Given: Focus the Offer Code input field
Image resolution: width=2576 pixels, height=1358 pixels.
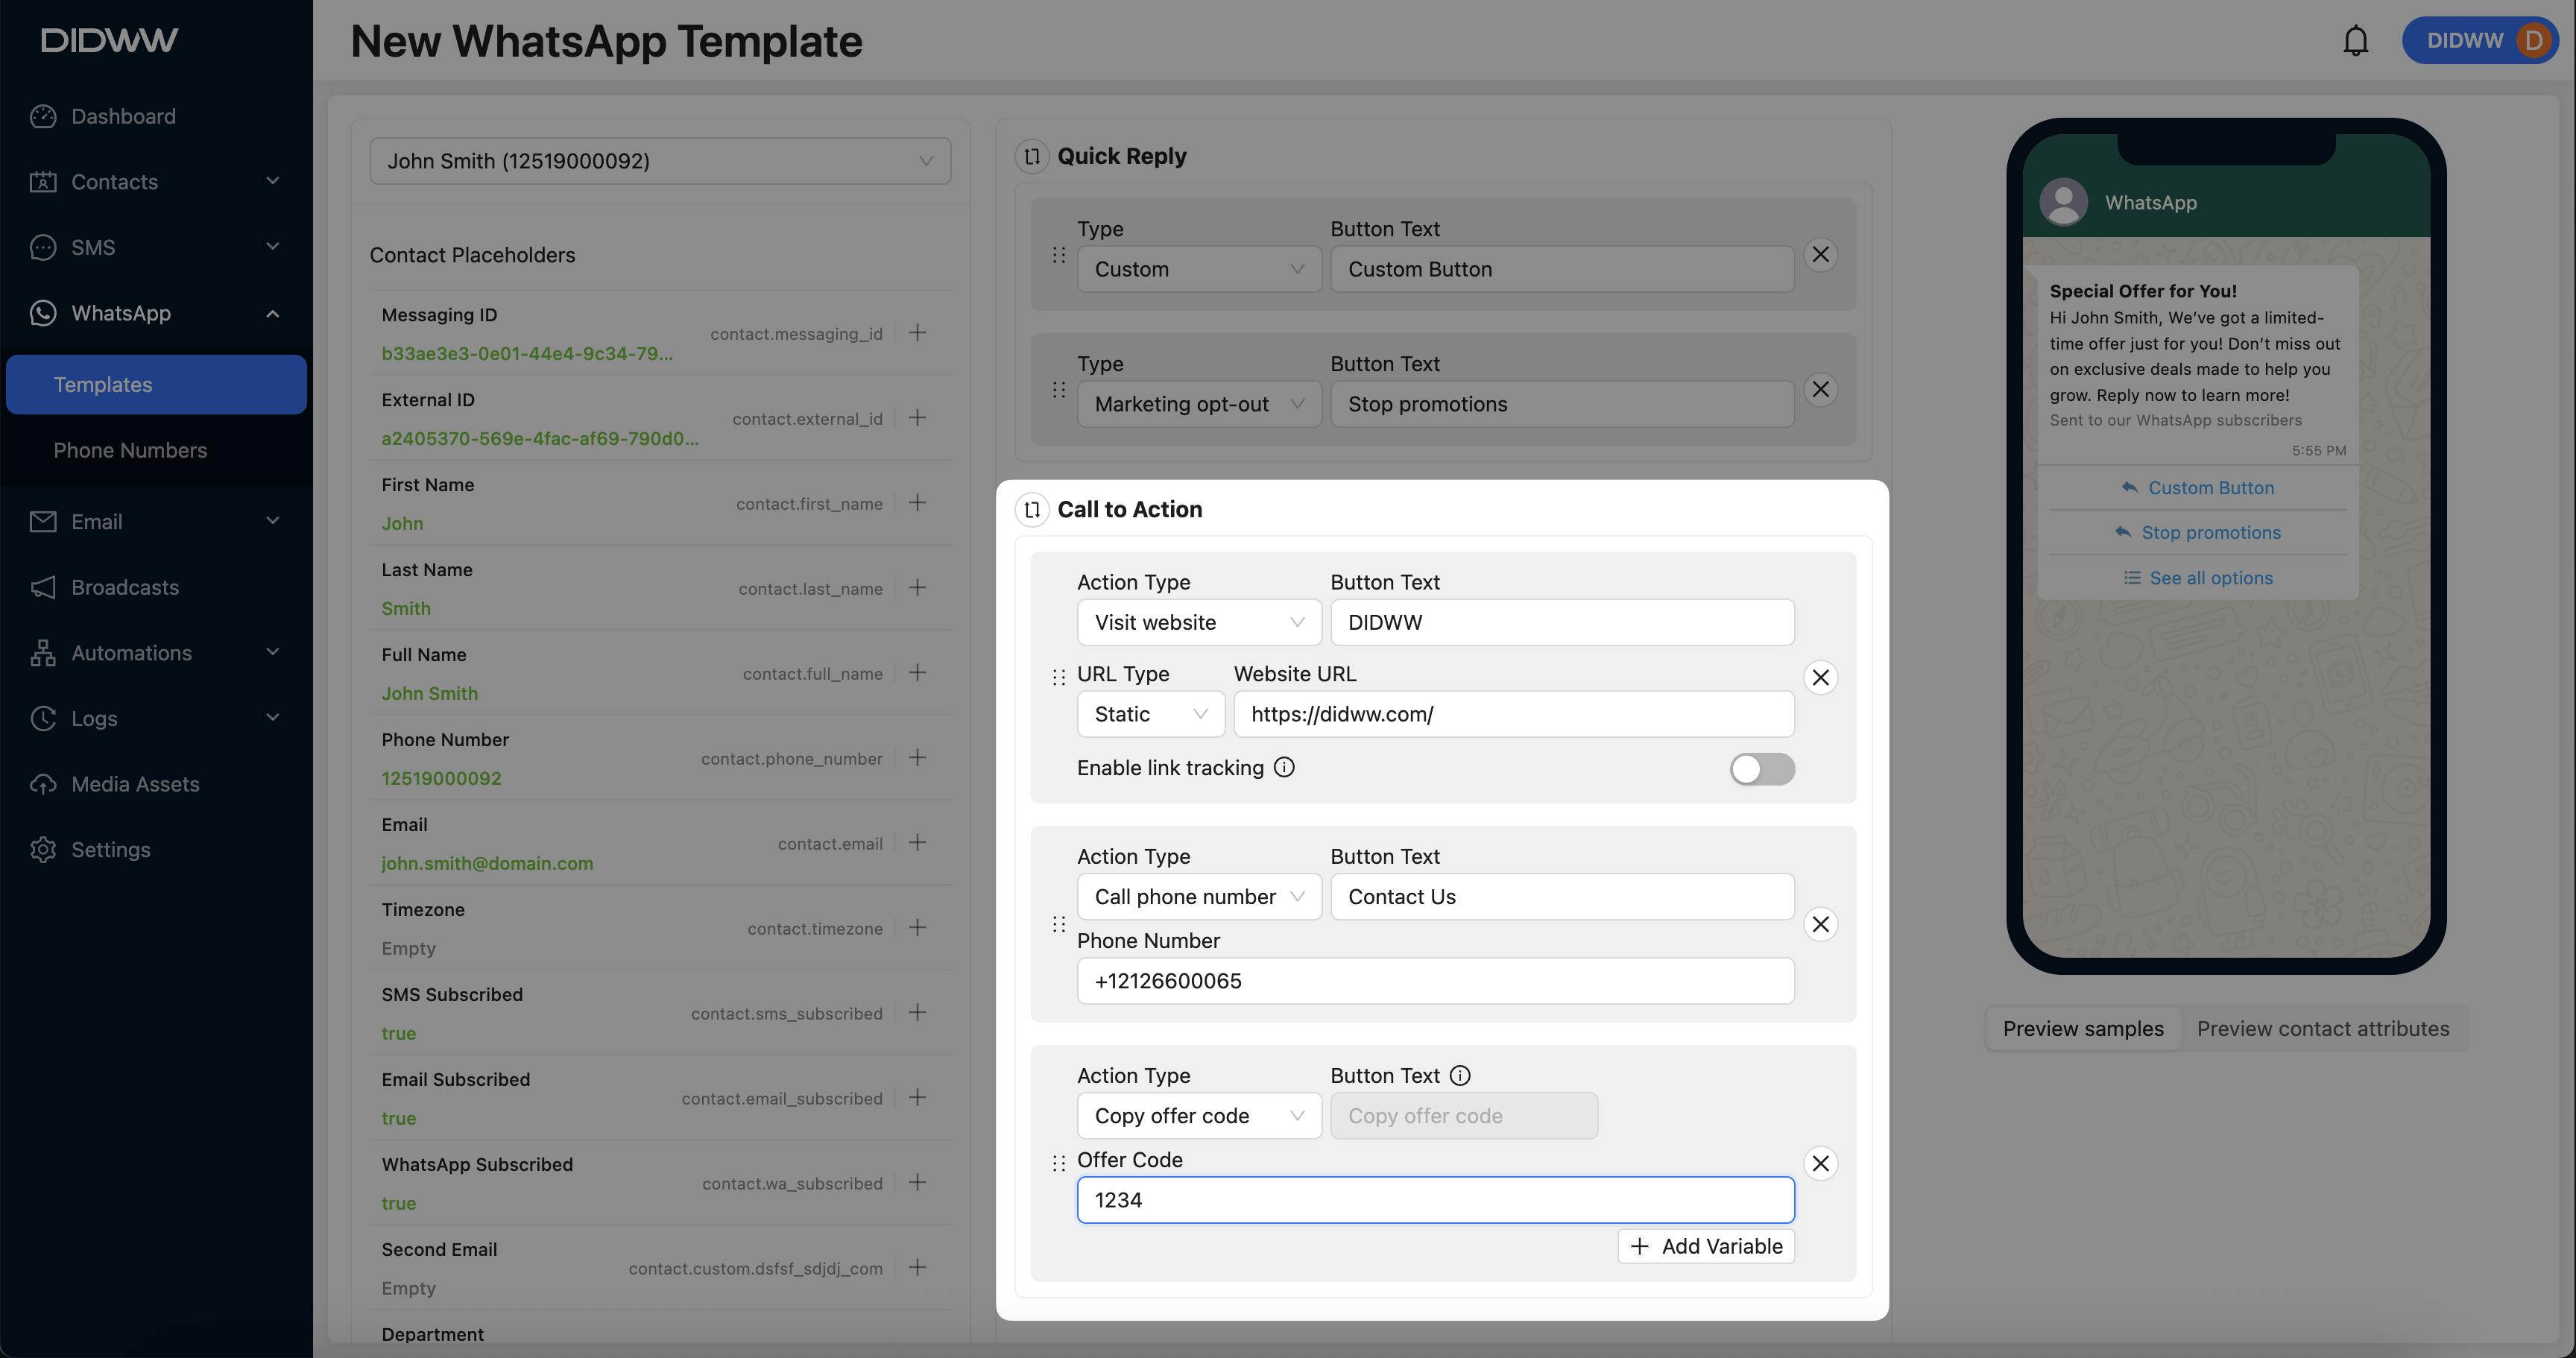Looking at the screenshot, I should coord(1435,1200).
